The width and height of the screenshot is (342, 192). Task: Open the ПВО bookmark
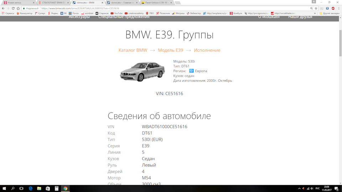150,13
